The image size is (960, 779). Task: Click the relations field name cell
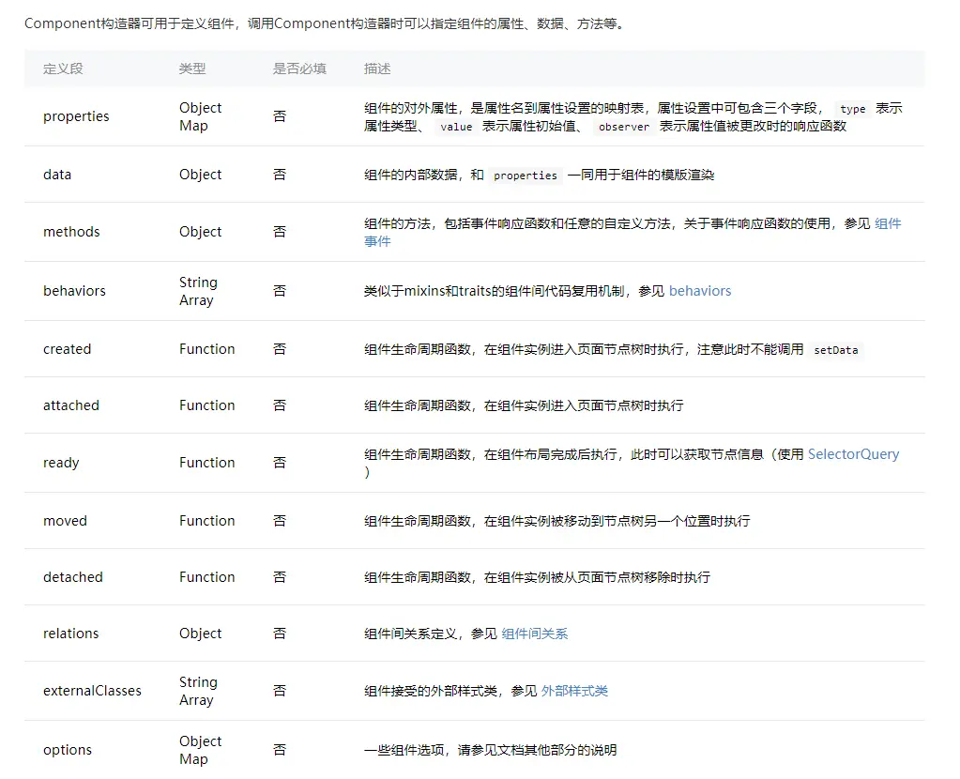[70, 634]
